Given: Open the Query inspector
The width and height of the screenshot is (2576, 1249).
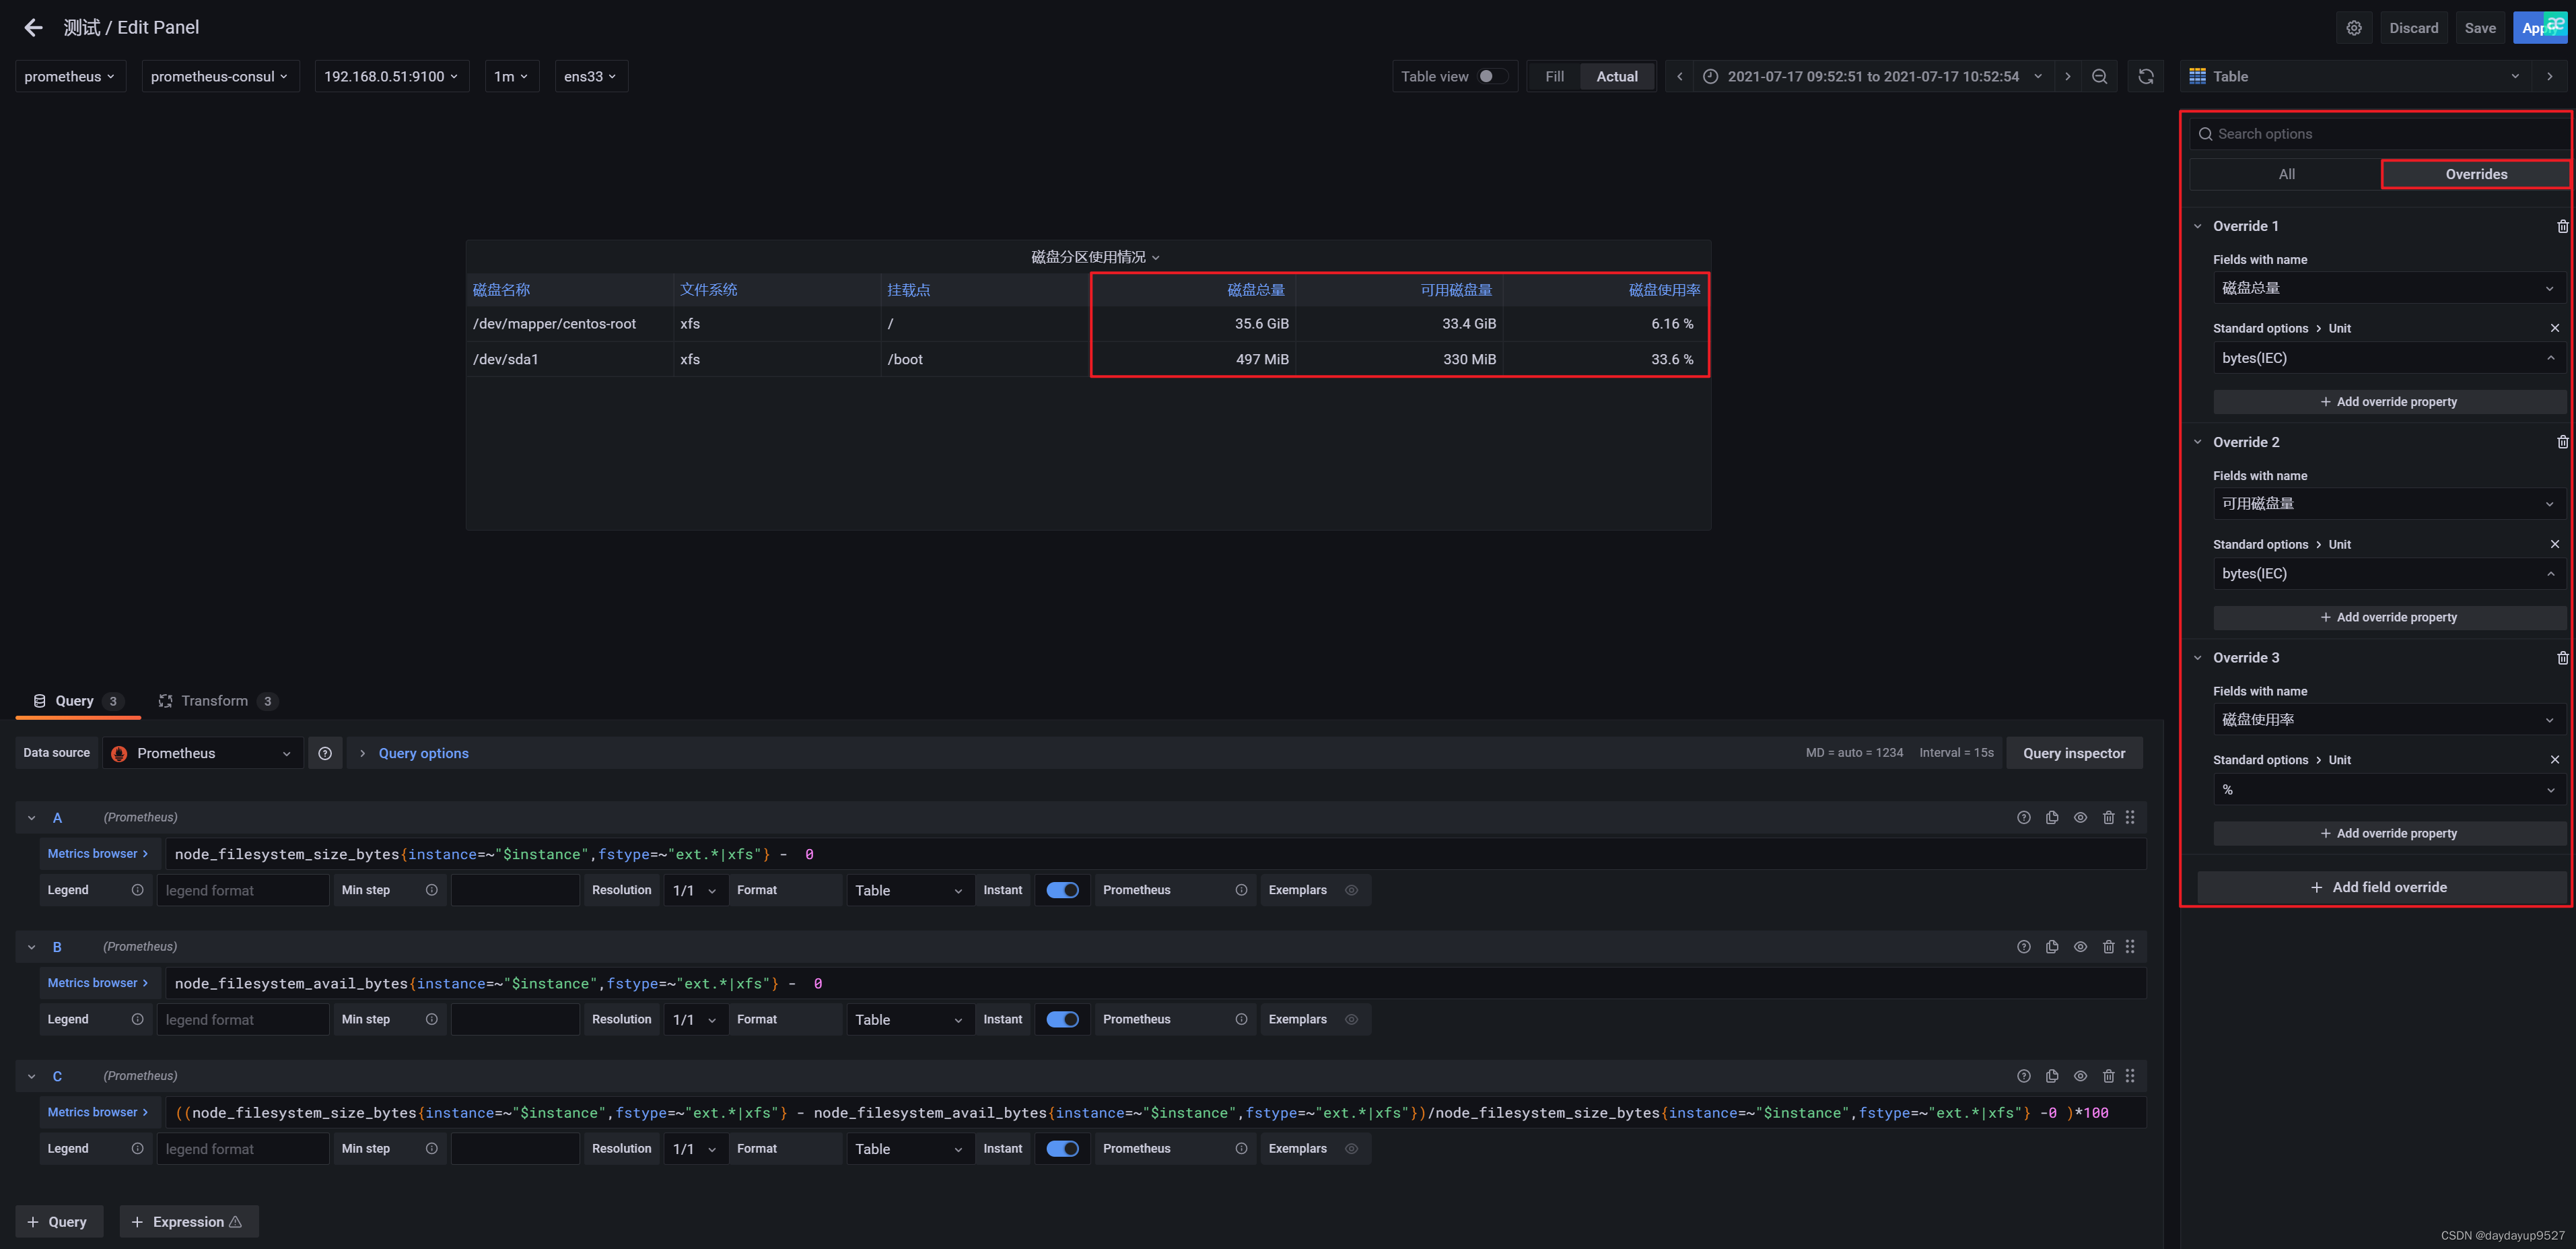Looking at the screenshot, I should point(2074,754).
